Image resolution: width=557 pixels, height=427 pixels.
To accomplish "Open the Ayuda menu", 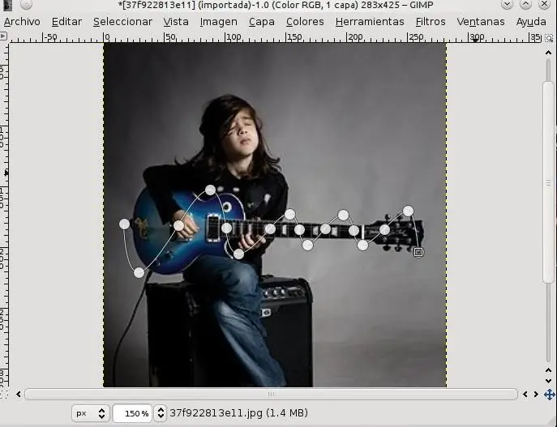I will point(531,22).
